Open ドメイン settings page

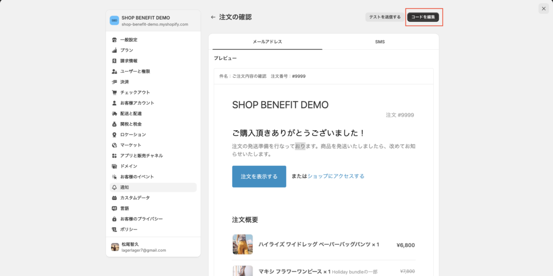153,166
